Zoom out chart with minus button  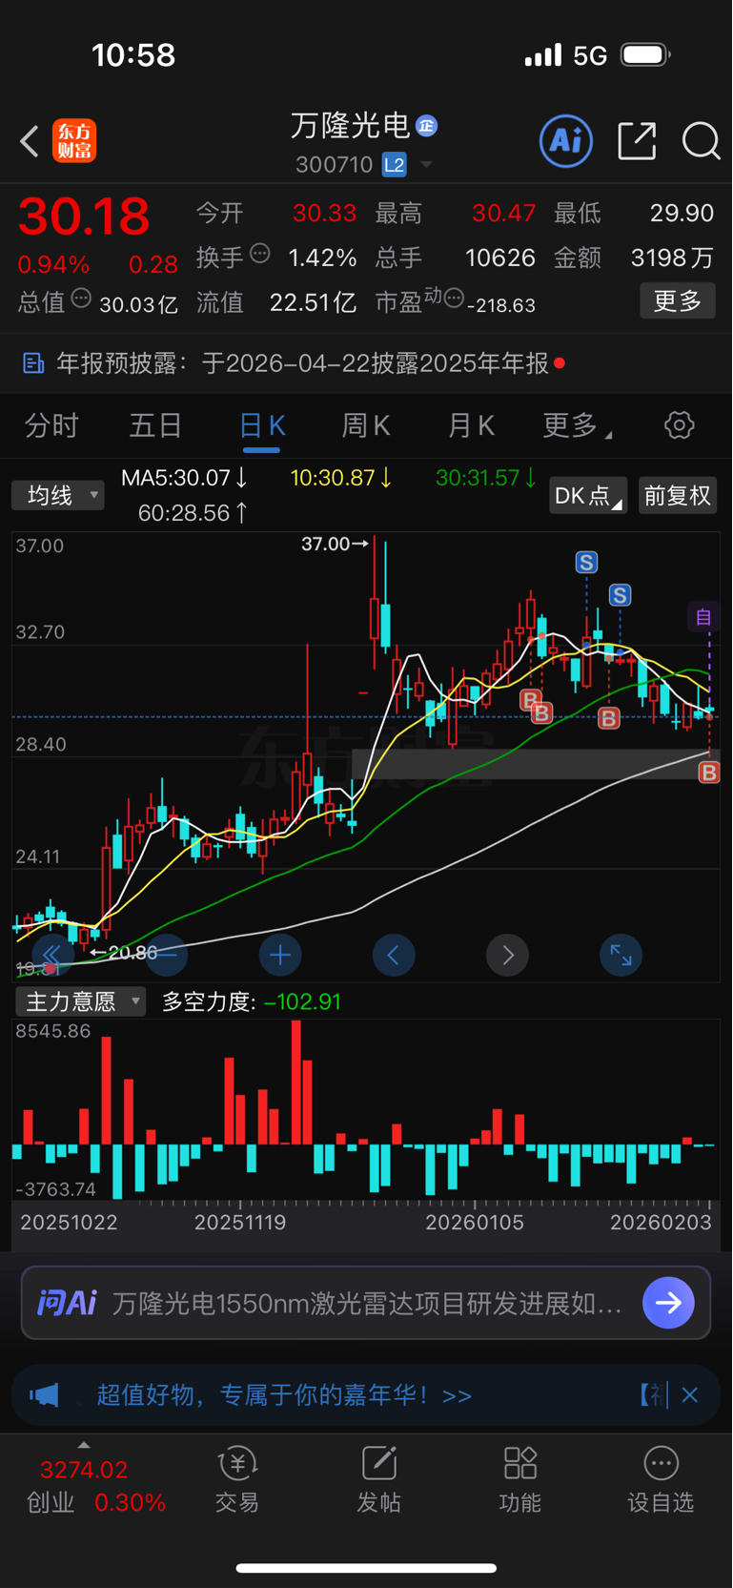tap(167, 955)
